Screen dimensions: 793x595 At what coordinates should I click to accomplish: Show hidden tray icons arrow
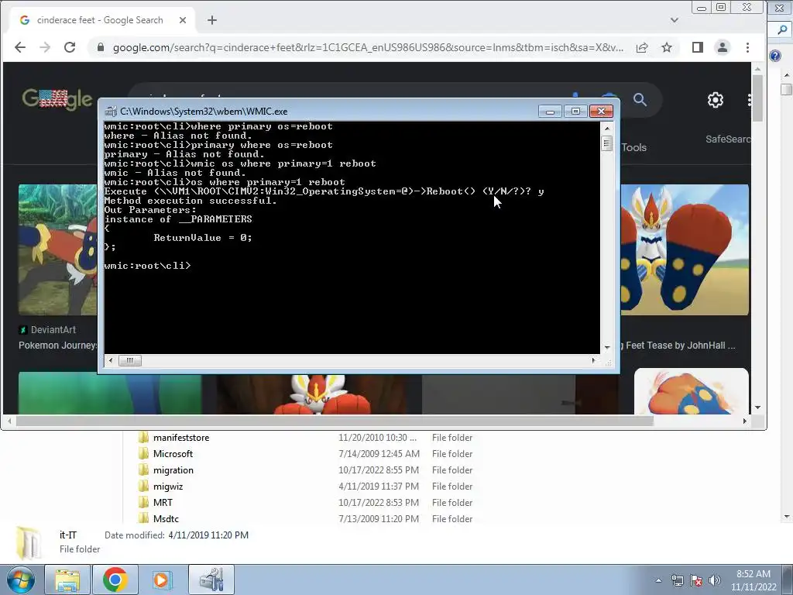(658, 581)
